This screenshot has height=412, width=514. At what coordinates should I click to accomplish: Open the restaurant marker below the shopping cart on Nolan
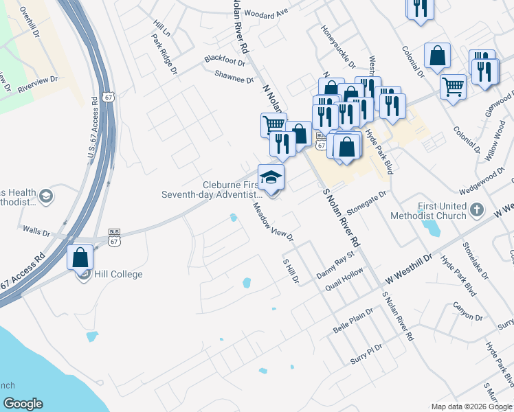(x=282, y=144)
